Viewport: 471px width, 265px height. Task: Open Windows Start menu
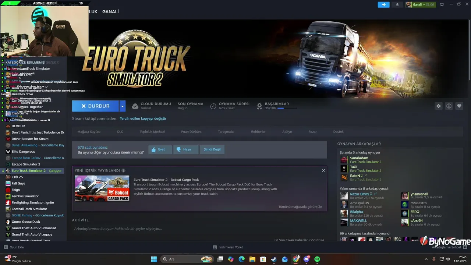pos(154,259)
